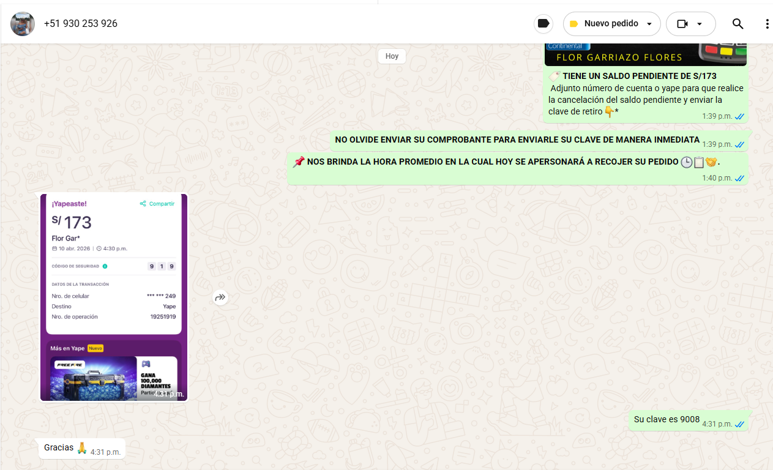
Task: Select the "Su clave es 9008" message
Action: point(667,420)
